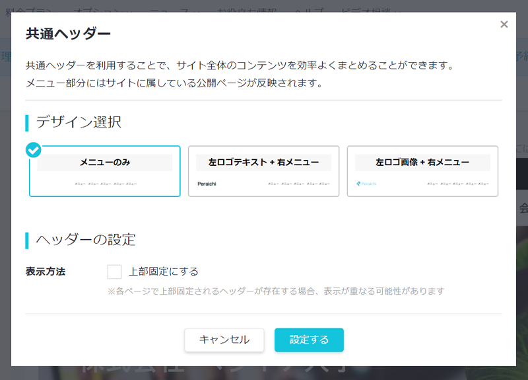Click the ヘッダーの設定 section heading

pos(86,239)
